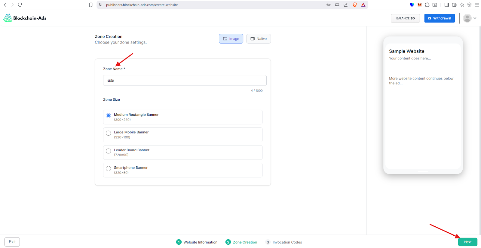Share this page icon
481x248 pixels.
click(x=346, y=5)
